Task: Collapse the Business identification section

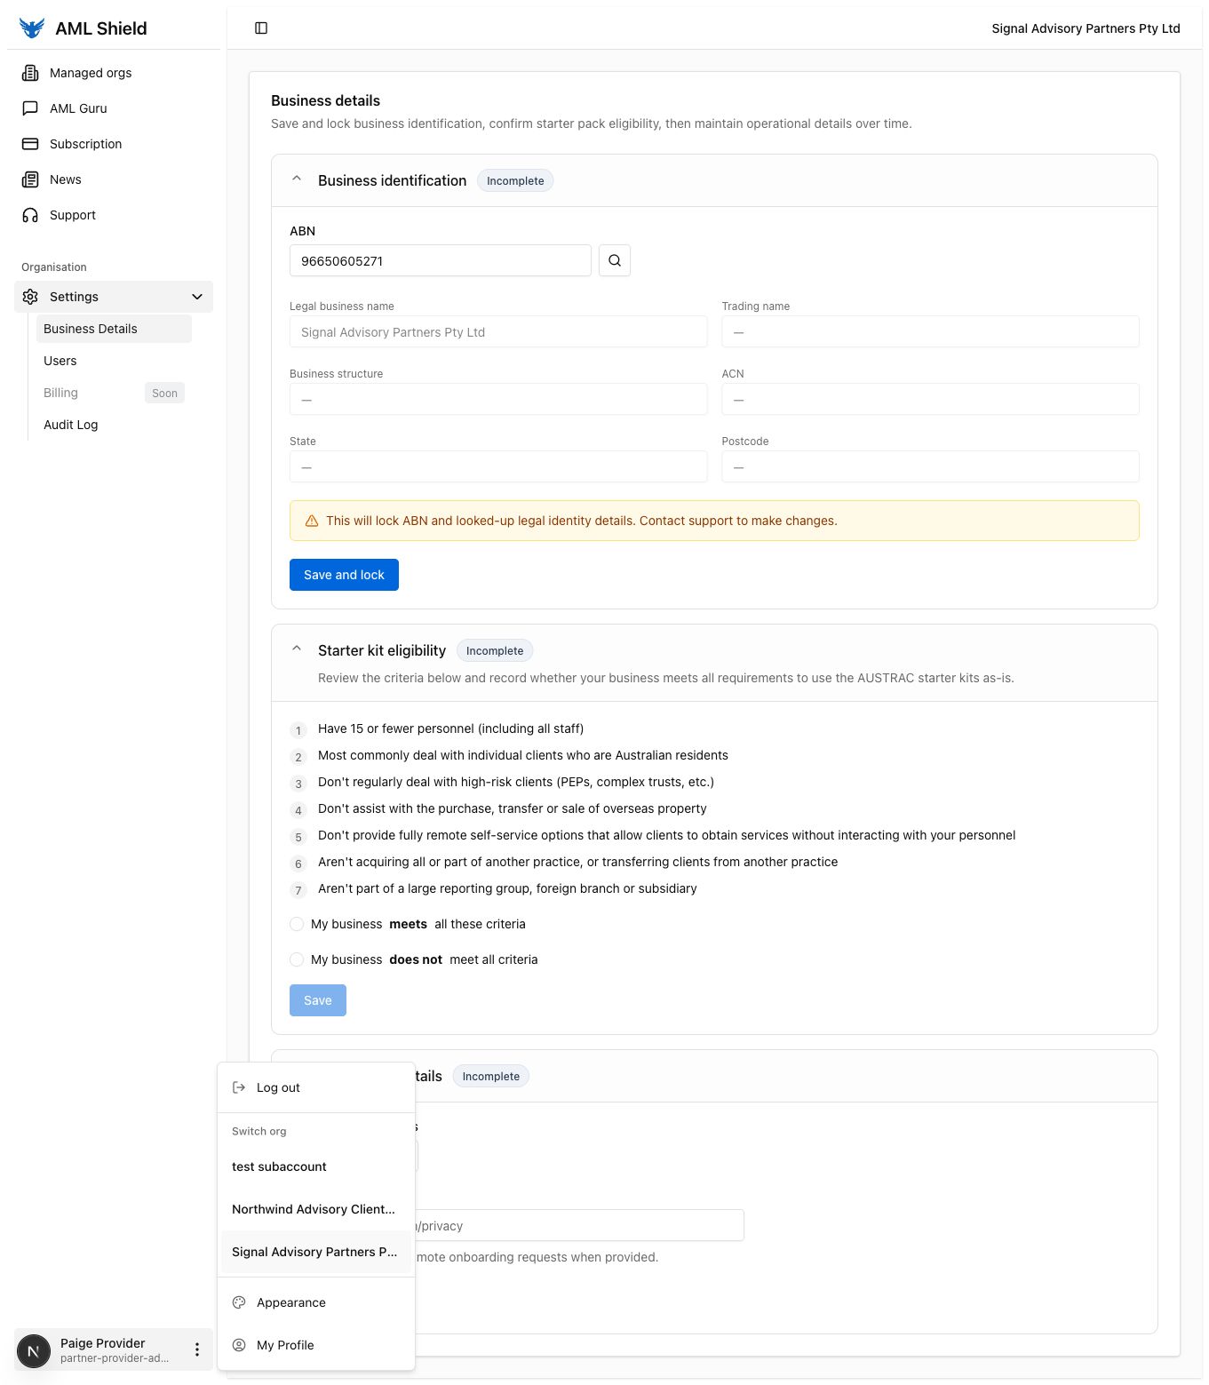Action: click(297, 179)
